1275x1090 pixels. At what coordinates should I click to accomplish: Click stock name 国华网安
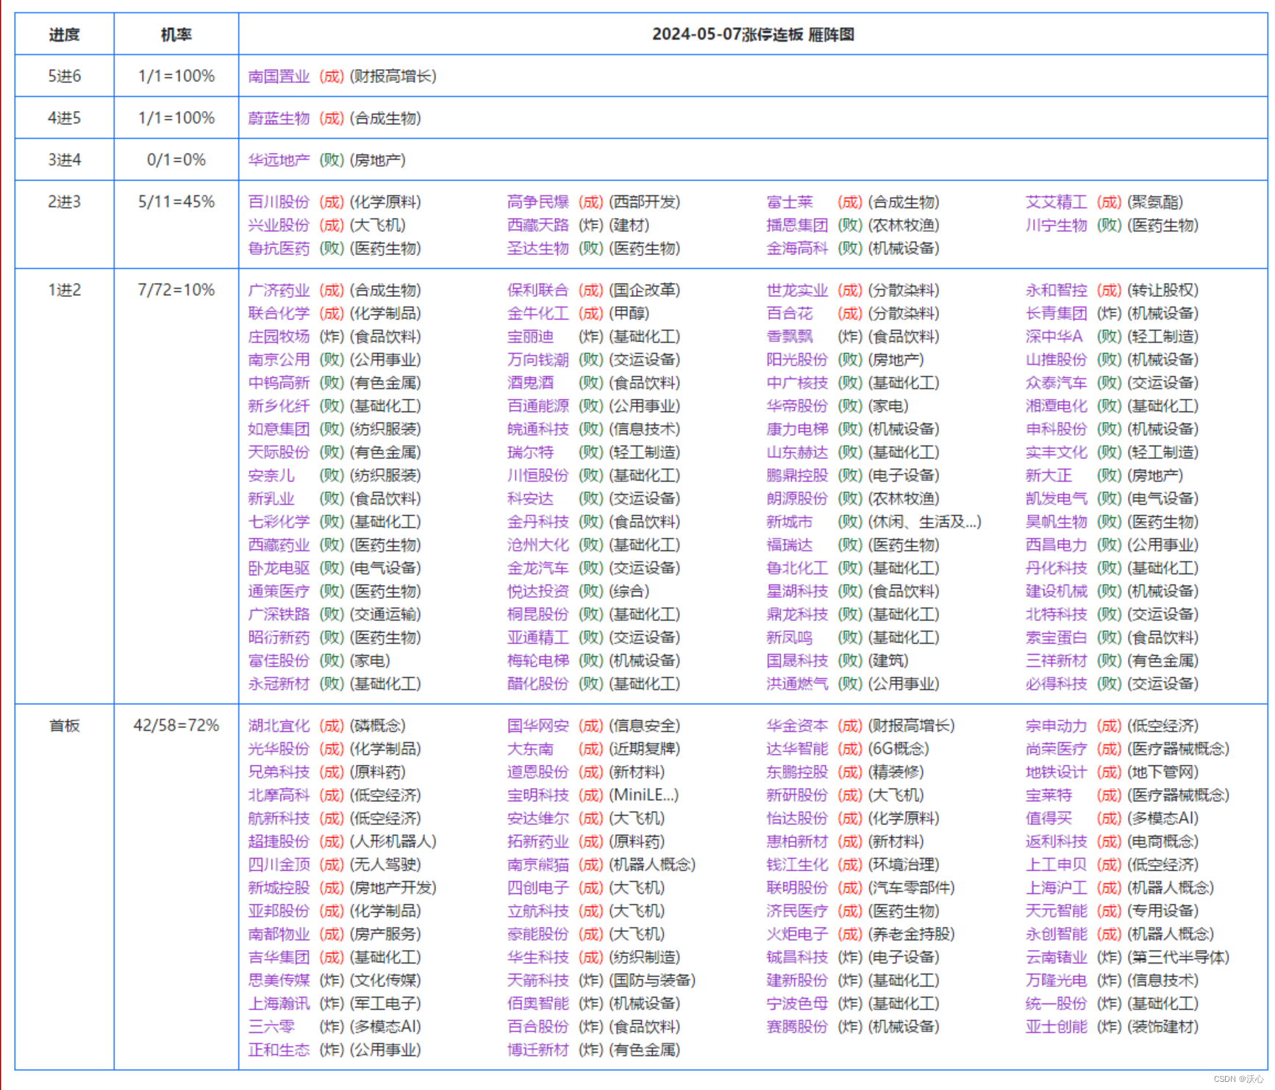pos(537,726)
